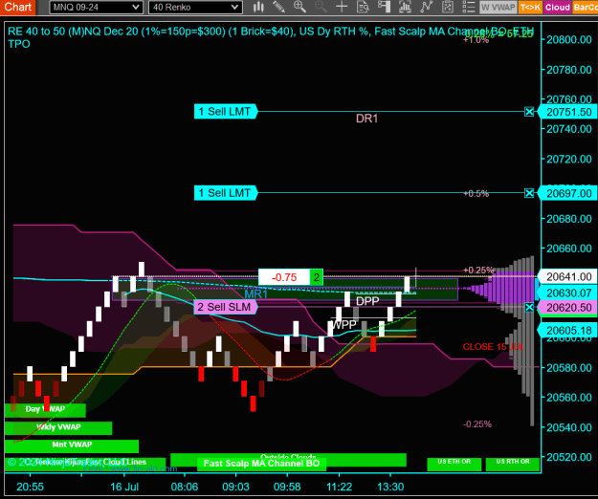Screen dimensions: 598x499
Task: Switch to the Chart tab
Action: click(17, 7)
